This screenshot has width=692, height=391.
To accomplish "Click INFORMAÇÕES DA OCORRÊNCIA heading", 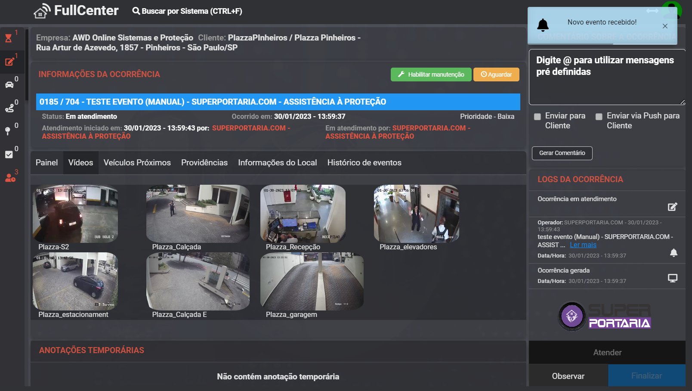I will [99, 74].
